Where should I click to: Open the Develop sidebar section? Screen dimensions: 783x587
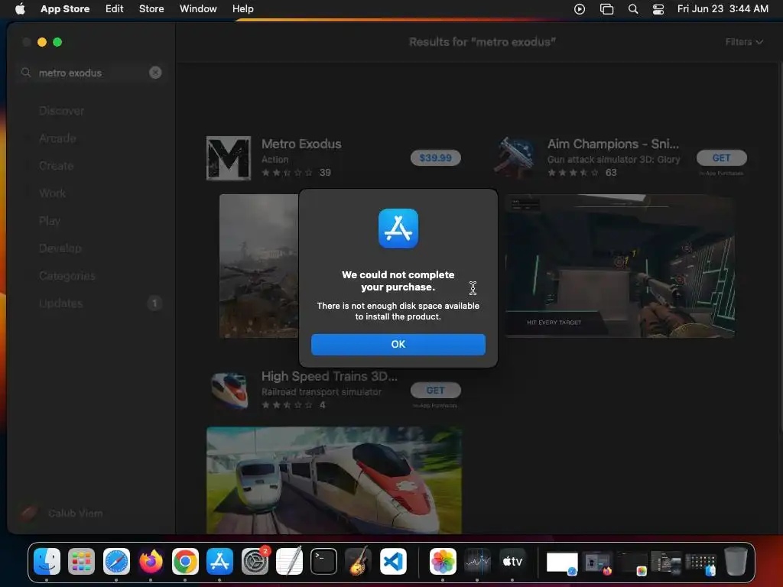point(60,248)
